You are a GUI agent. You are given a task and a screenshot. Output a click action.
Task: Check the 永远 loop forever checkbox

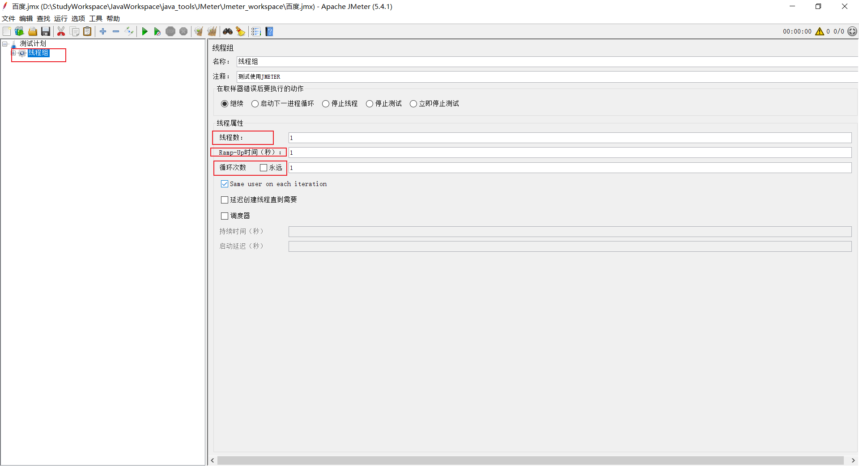[x=264, y=168]
